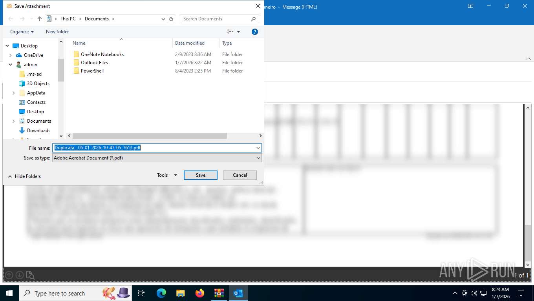Go up one folder level

point(40,19)
